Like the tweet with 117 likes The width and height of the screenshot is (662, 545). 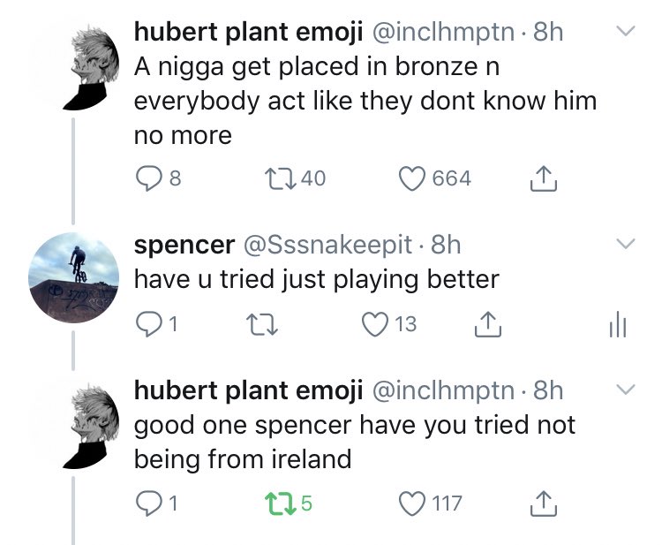click(x=411, y=503)
